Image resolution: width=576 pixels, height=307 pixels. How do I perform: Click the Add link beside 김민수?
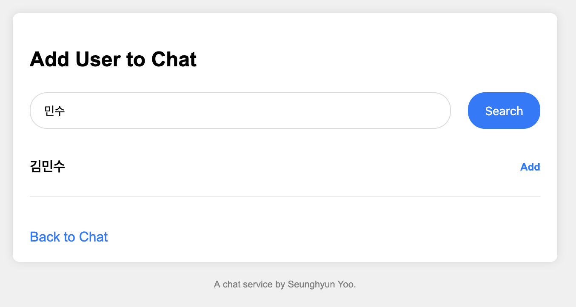[530, 167]
